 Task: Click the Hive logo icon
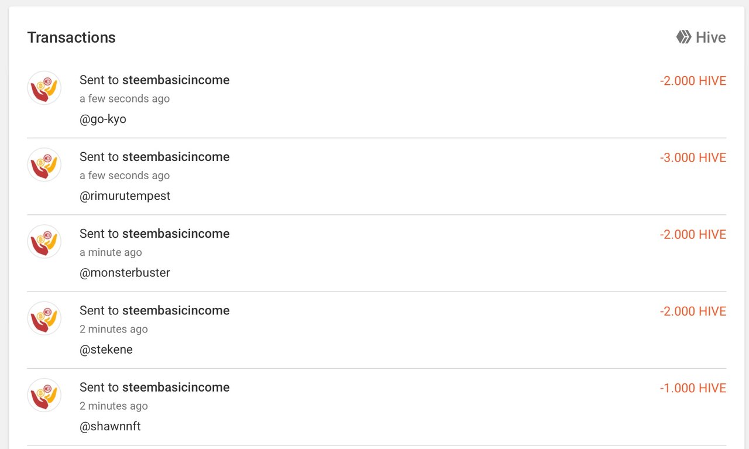tap(683, 37)
